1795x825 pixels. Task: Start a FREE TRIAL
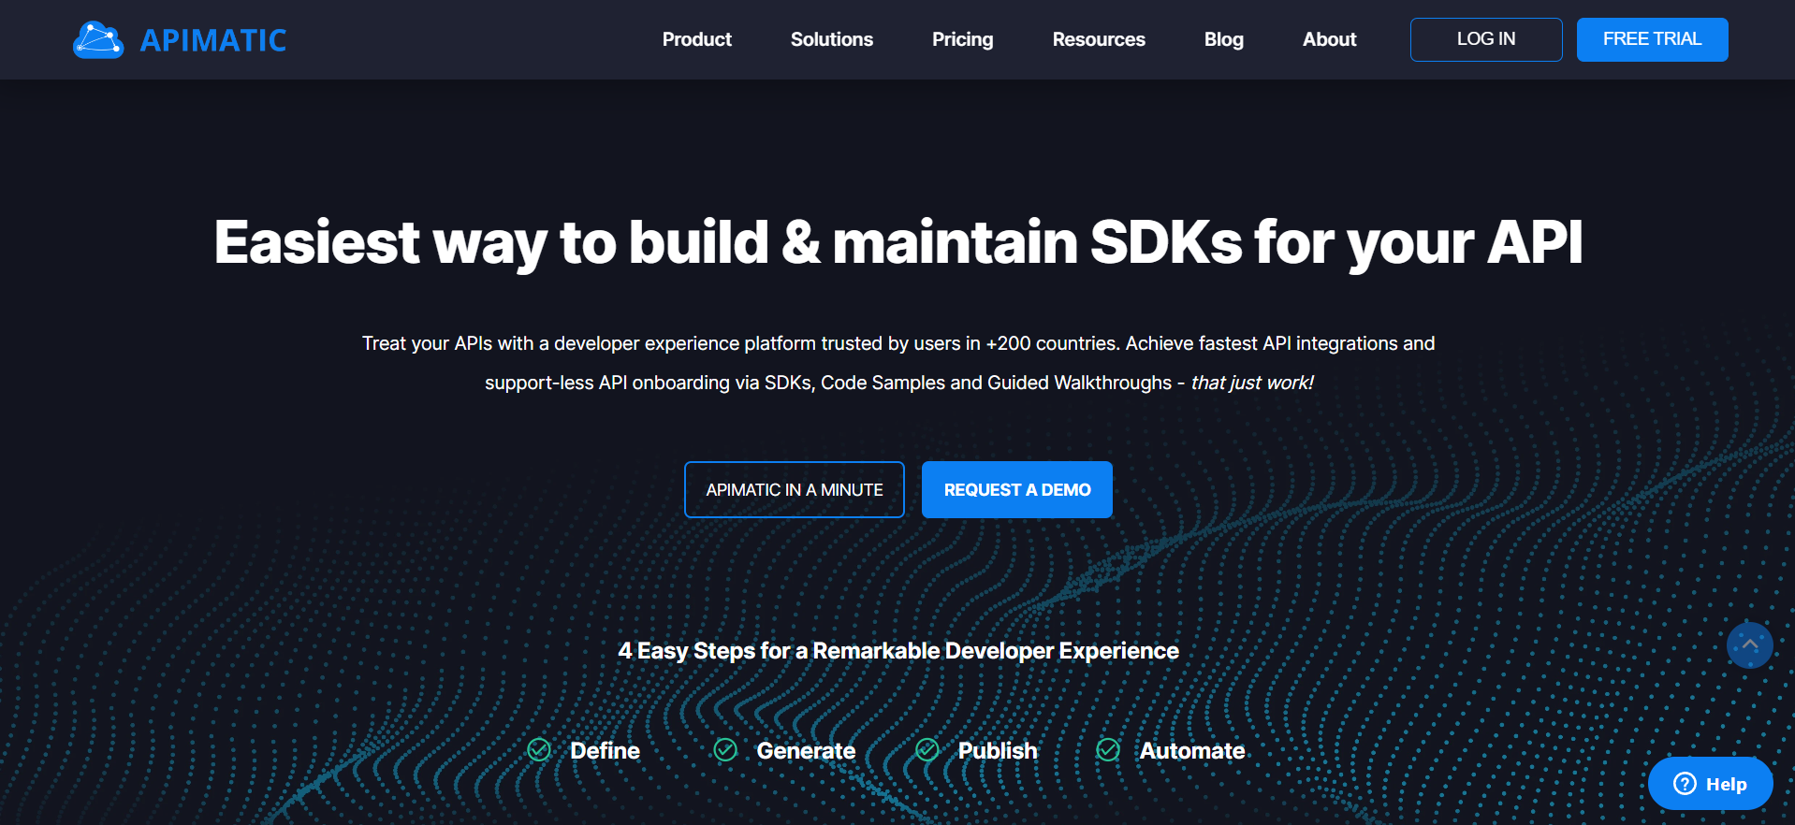pos(1652,39)
